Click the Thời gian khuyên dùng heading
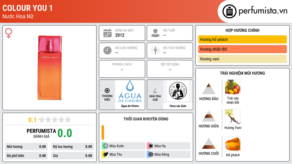This screenshot has width=292, height=164. click(146, 119)
